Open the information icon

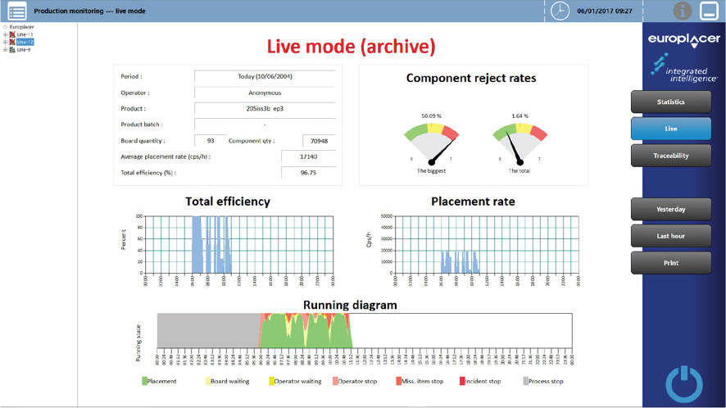click(x=682, y=11)
